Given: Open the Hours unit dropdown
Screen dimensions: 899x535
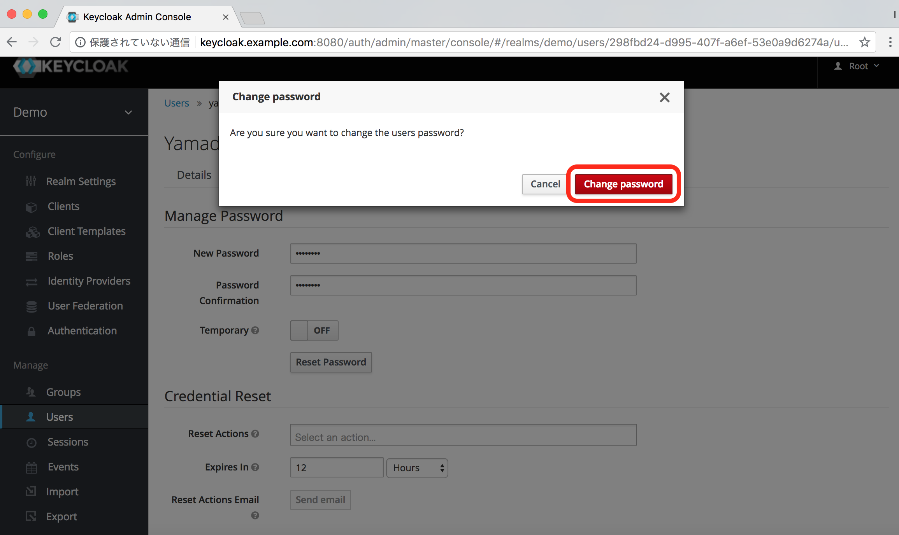Looking at the screenshot, I should coord(417,468).
